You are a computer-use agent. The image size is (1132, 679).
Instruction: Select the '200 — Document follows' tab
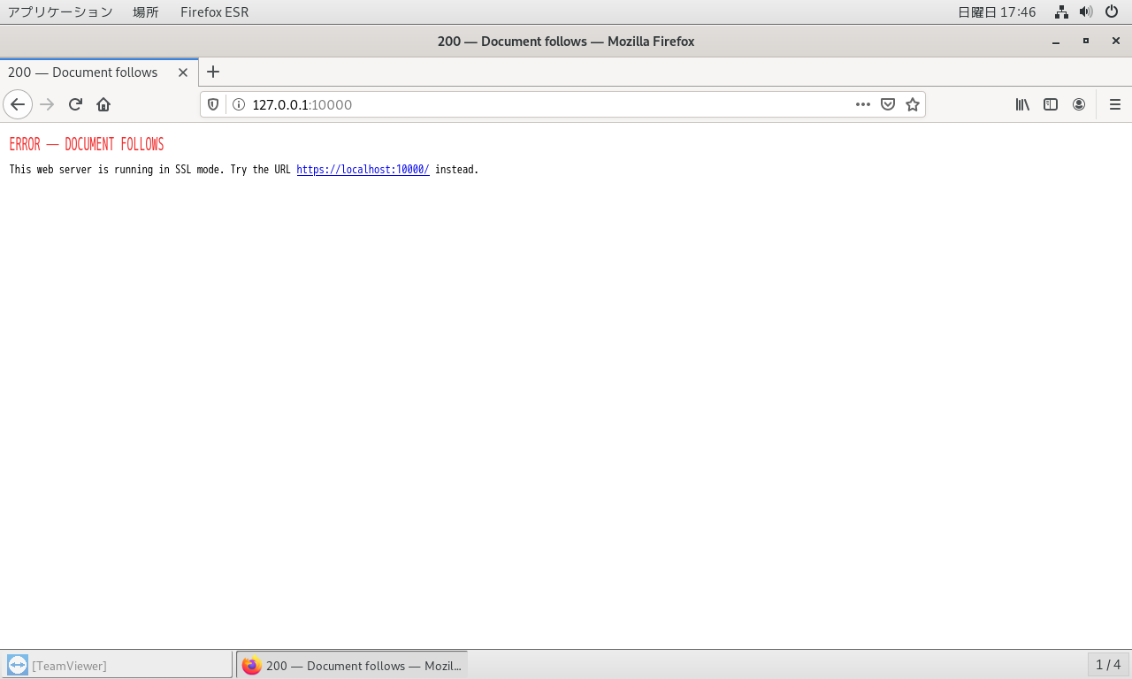coord(83,72)
